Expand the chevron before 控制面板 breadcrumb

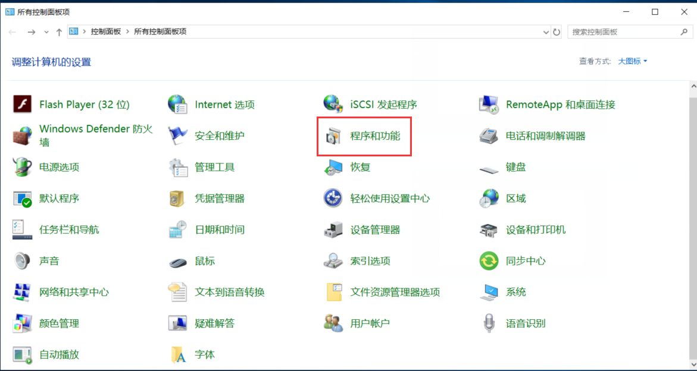point(85,32)
